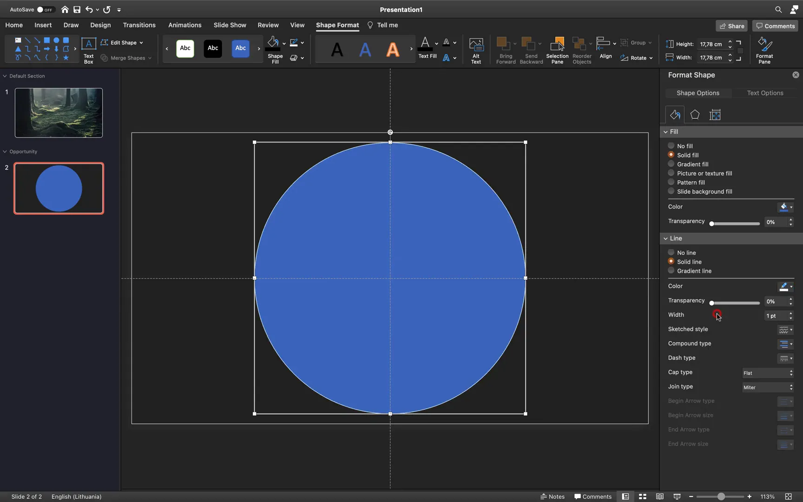Image resolution: width=803 pixels, height=502 pixels.
Task: Select Slide background fill
Action: tap(671, 191)
